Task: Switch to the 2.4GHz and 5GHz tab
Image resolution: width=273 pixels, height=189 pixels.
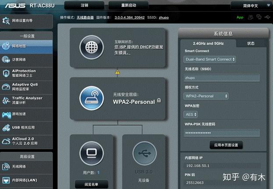Action: click(208, 43)
